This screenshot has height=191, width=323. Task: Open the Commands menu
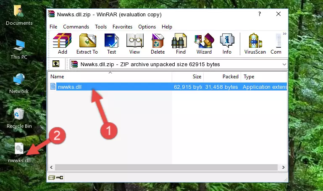[76, 27]
